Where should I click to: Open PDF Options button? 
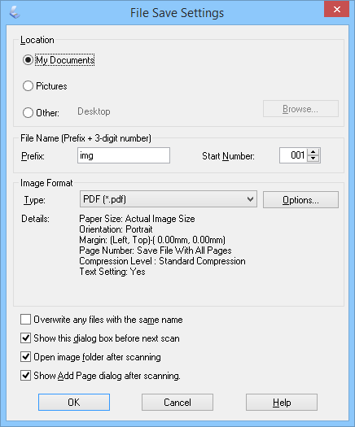click(x=300, y=200)
